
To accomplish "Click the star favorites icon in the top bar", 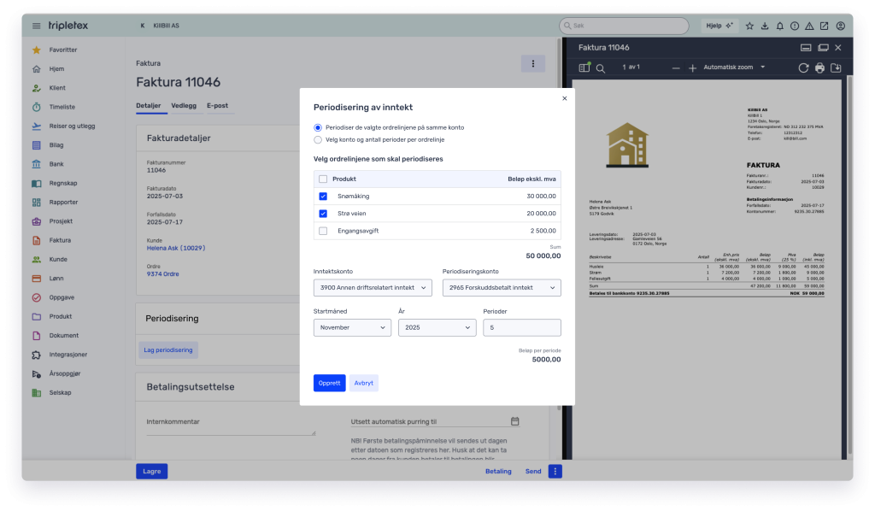I will [x=749, y=26].
